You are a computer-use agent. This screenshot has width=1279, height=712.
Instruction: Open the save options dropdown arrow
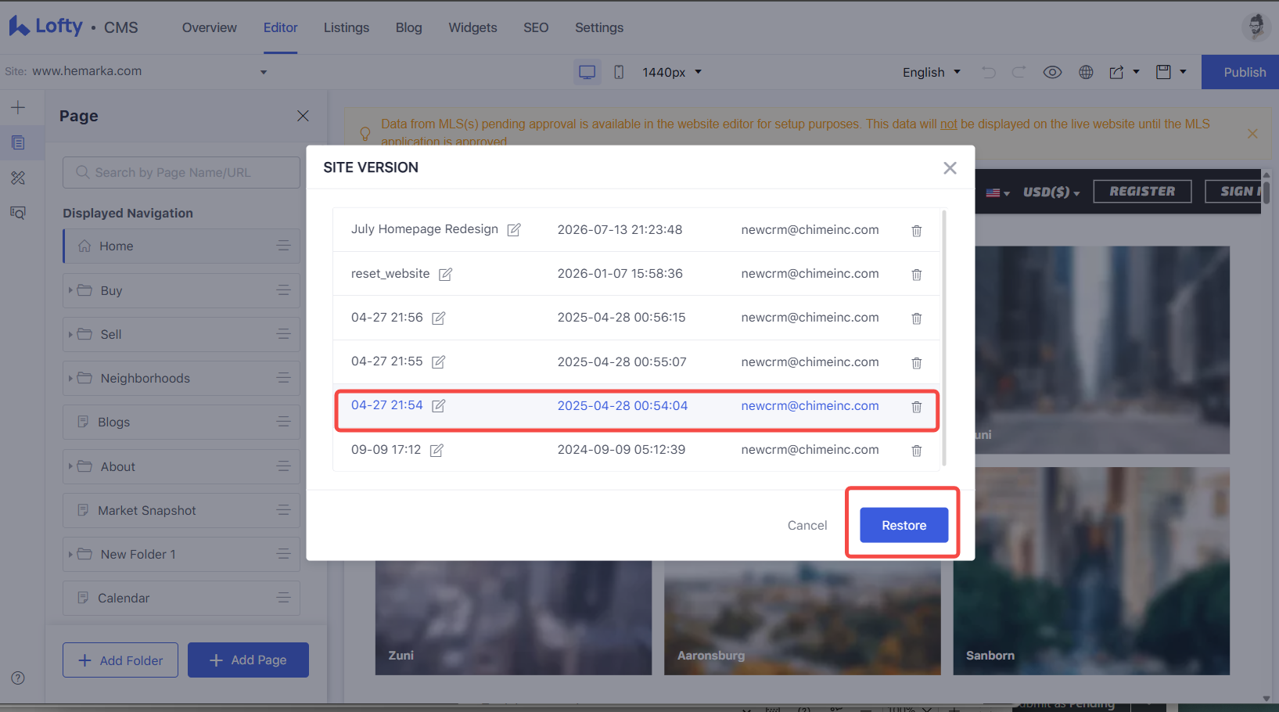pyautogui.click(x=1183, y=72)
